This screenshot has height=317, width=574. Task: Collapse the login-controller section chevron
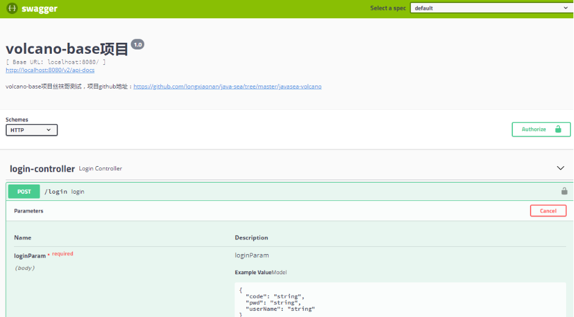point(561,168)
